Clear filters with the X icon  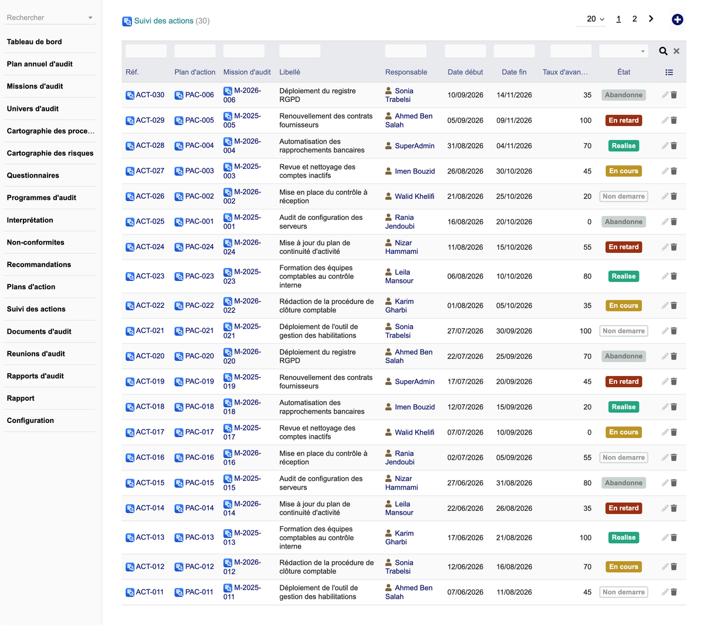click(x=676, y=51)
